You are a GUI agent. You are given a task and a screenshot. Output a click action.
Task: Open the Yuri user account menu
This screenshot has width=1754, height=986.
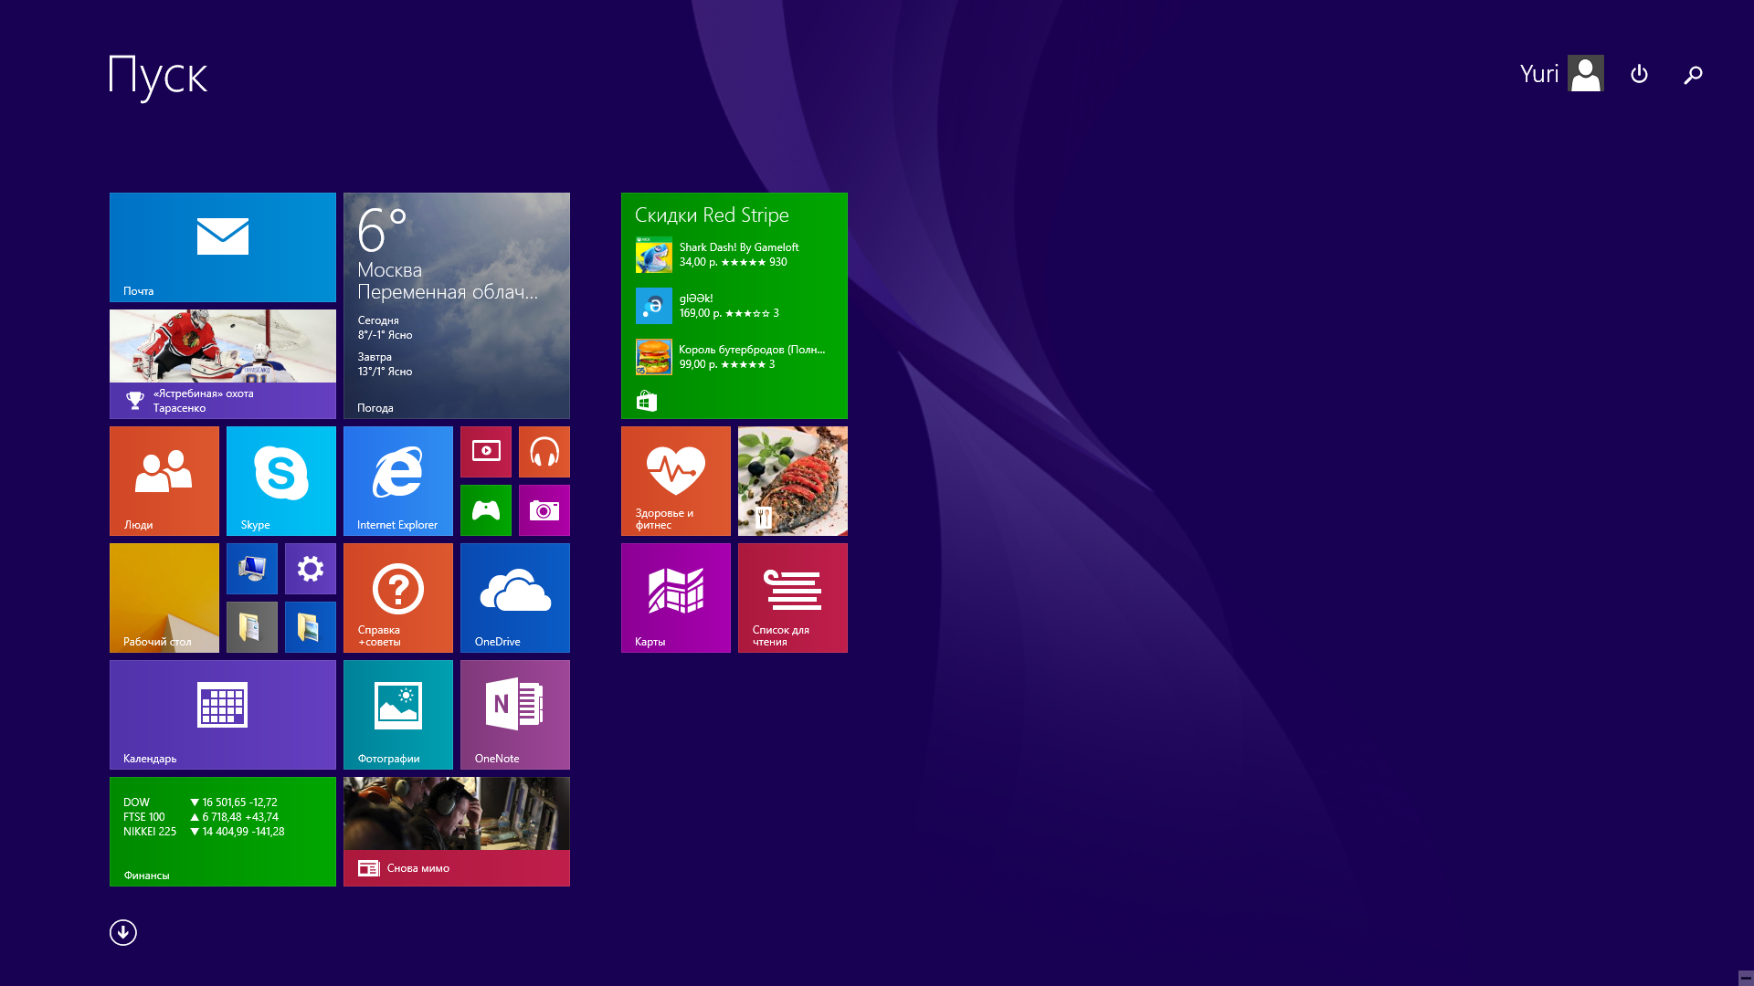pyautogui.click(x=1561, y=74)
